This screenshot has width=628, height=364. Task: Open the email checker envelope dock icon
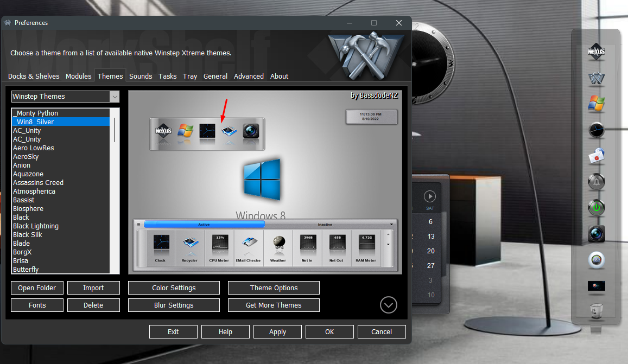click(x=596, y=156)
